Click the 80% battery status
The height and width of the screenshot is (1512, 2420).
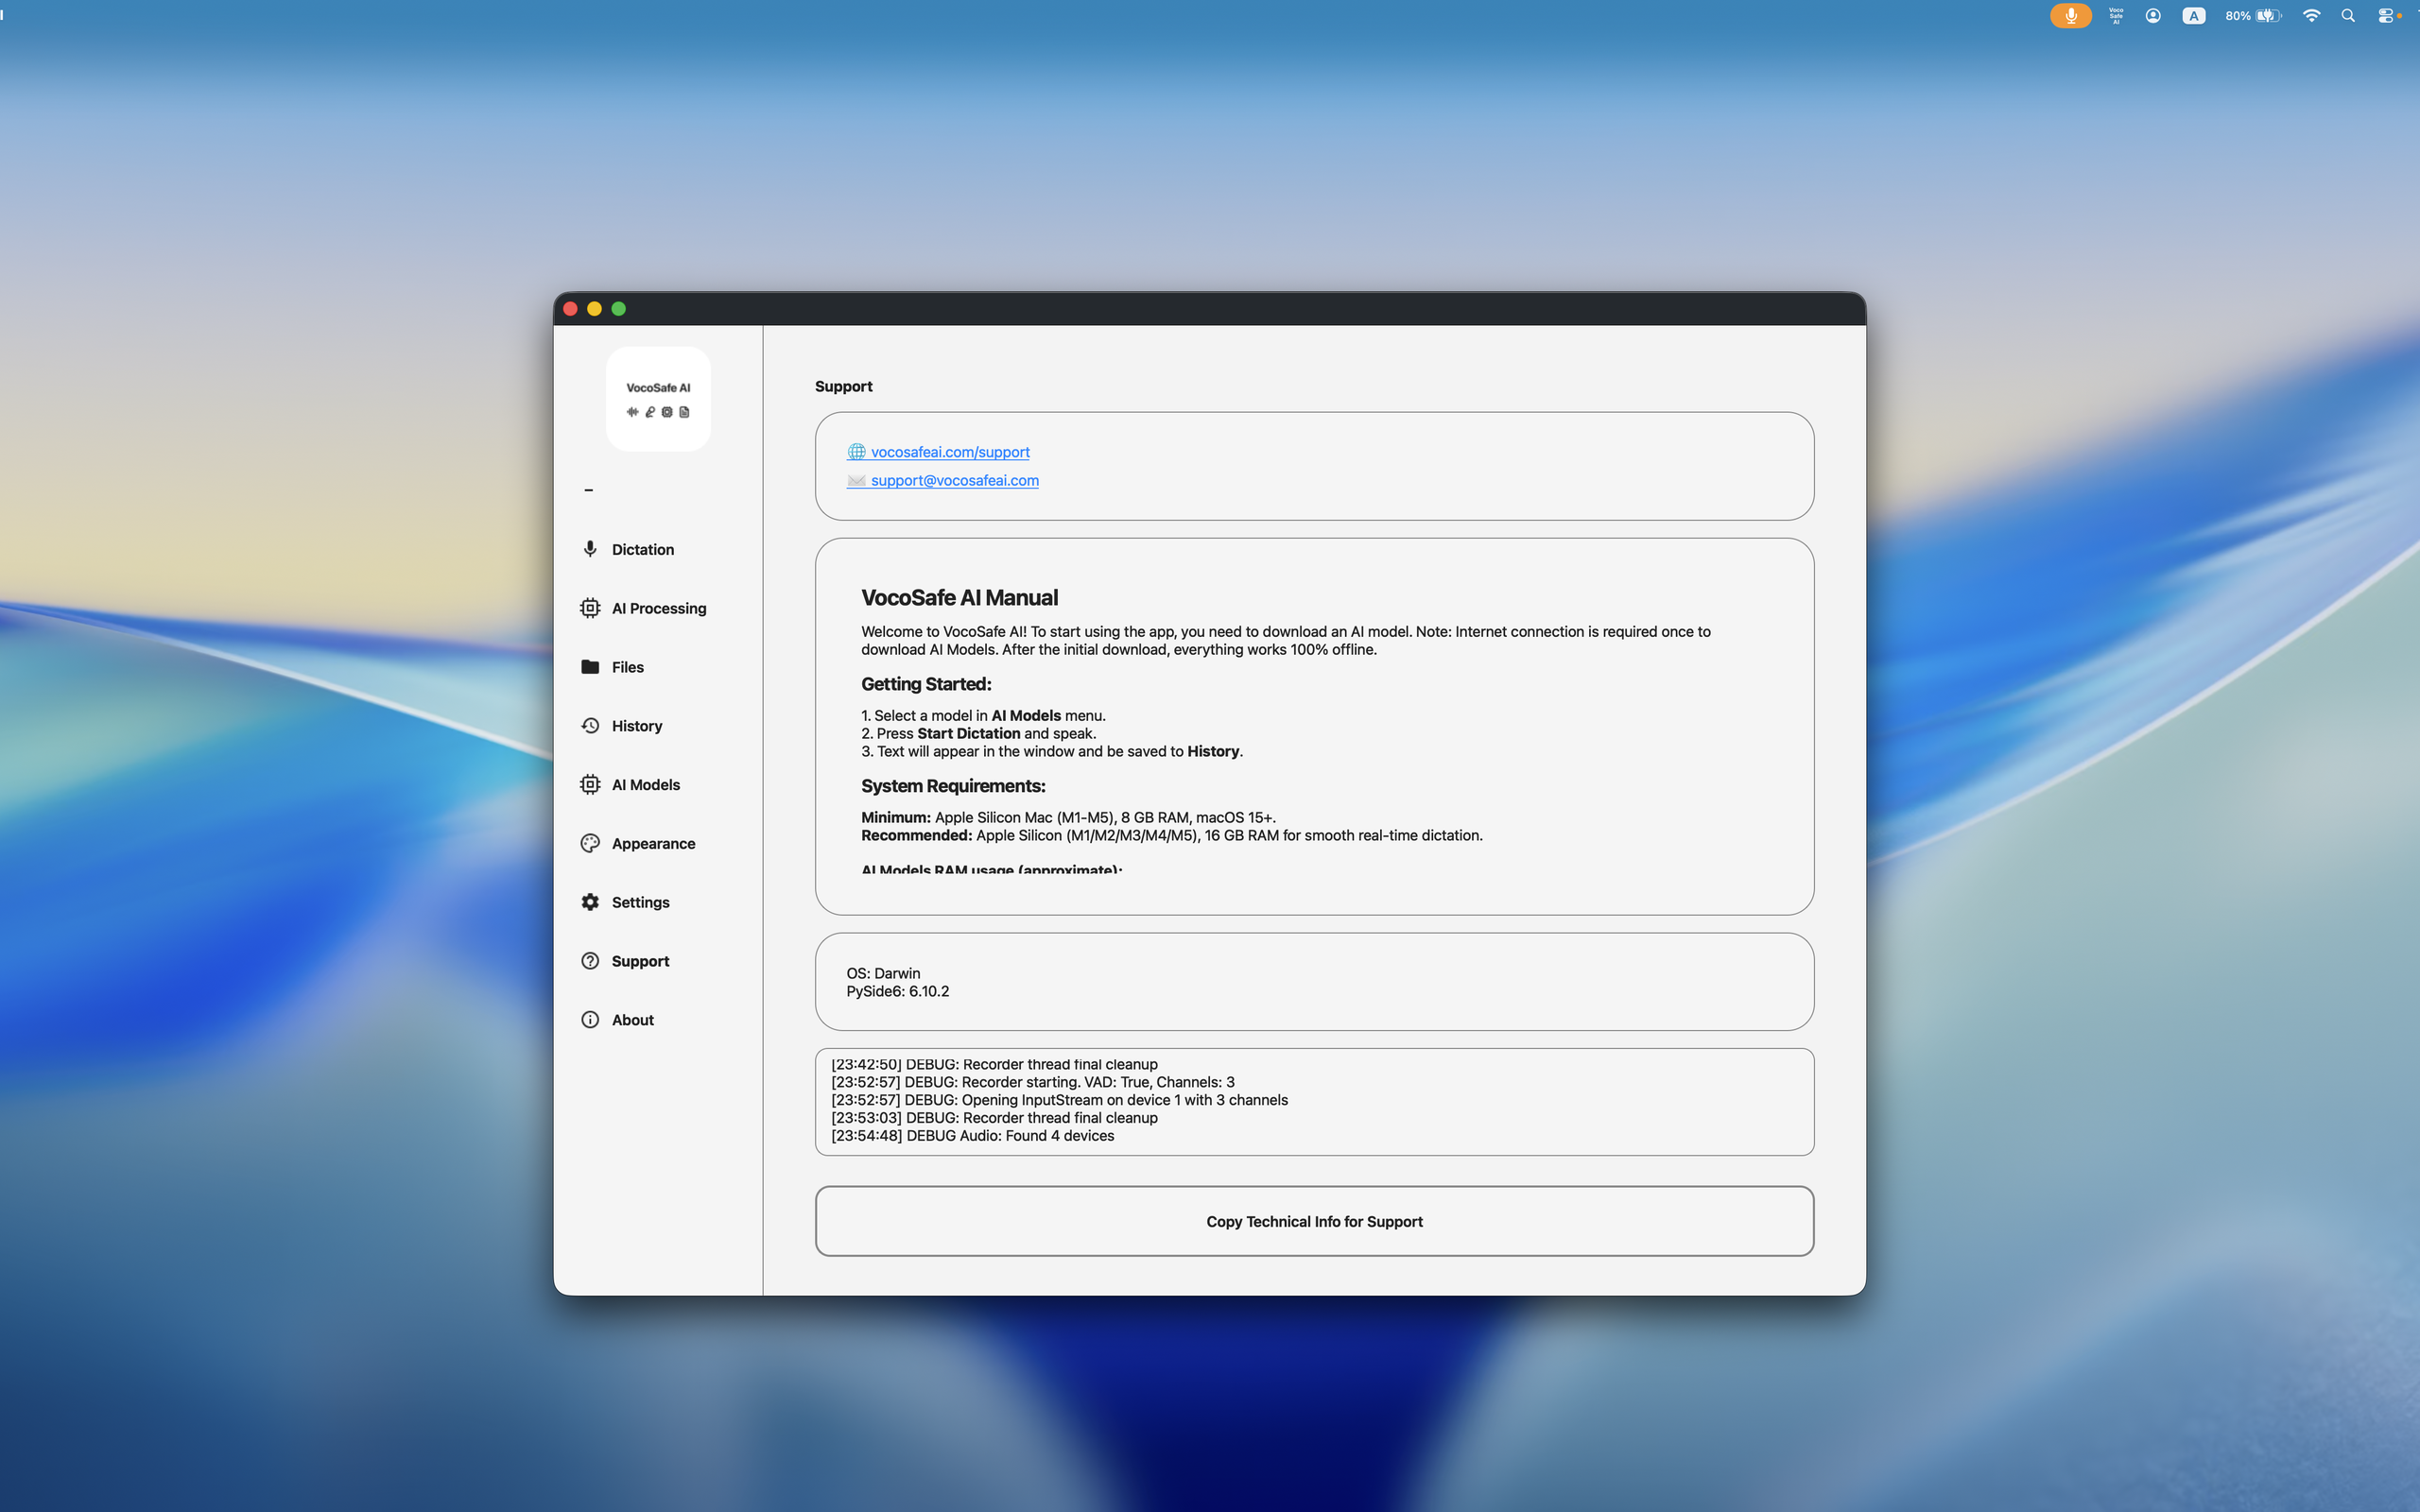[x=2253, y=16]
